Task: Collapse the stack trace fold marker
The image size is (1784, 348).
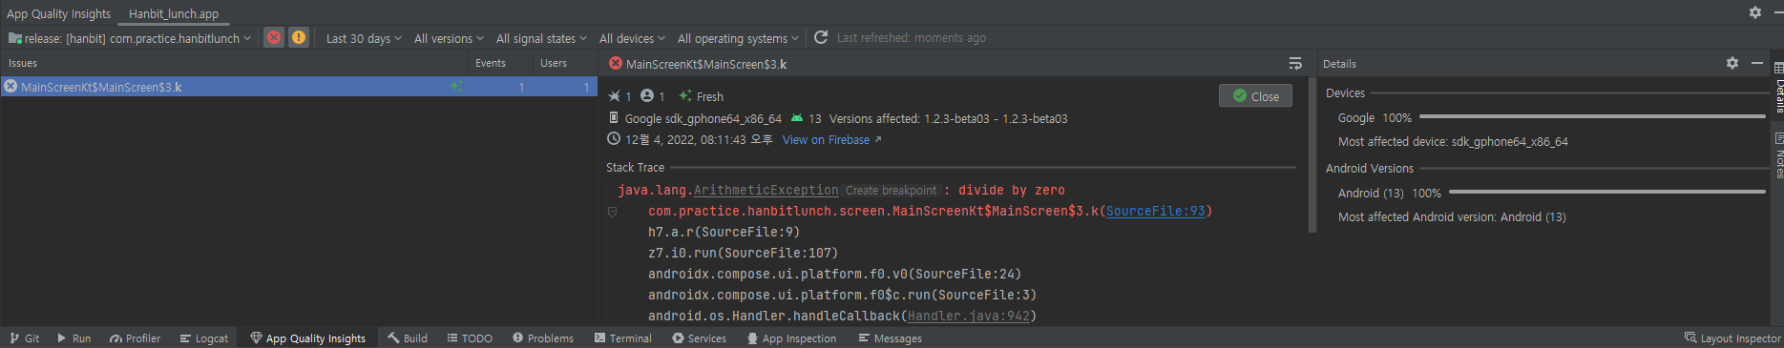Action: point(612,212)
